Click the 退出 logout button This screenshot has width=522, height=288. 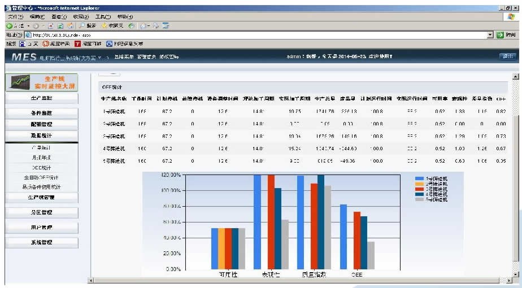[507, 56]
